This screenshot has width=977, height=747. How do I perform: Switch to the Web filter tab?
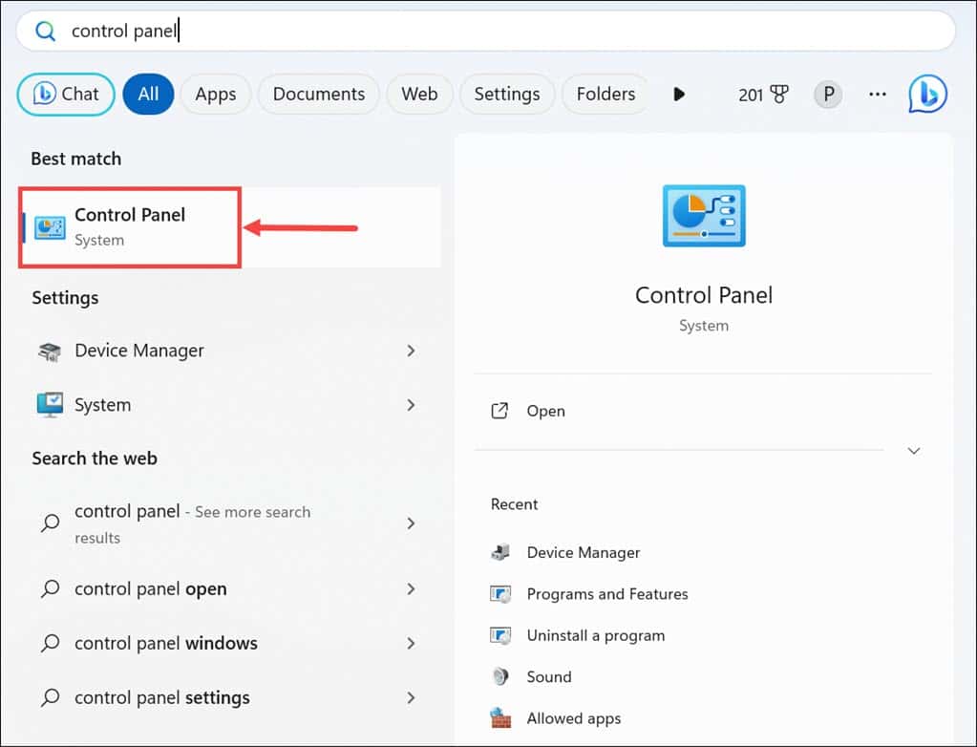[419, 94]
